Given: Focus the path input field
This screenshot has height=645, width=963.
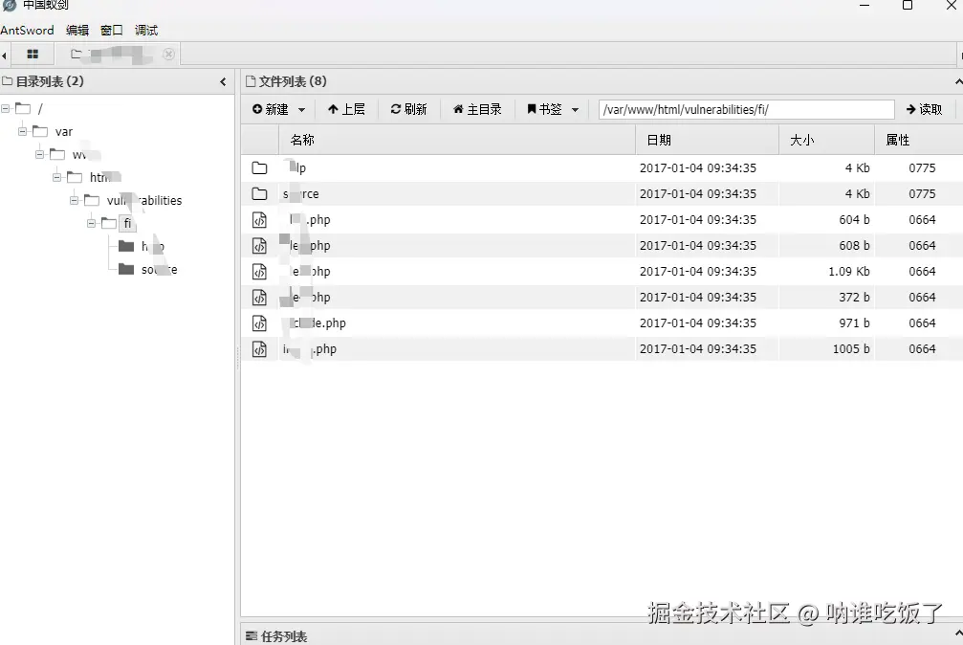Looking at the screenshot, I should click(746, 109).
